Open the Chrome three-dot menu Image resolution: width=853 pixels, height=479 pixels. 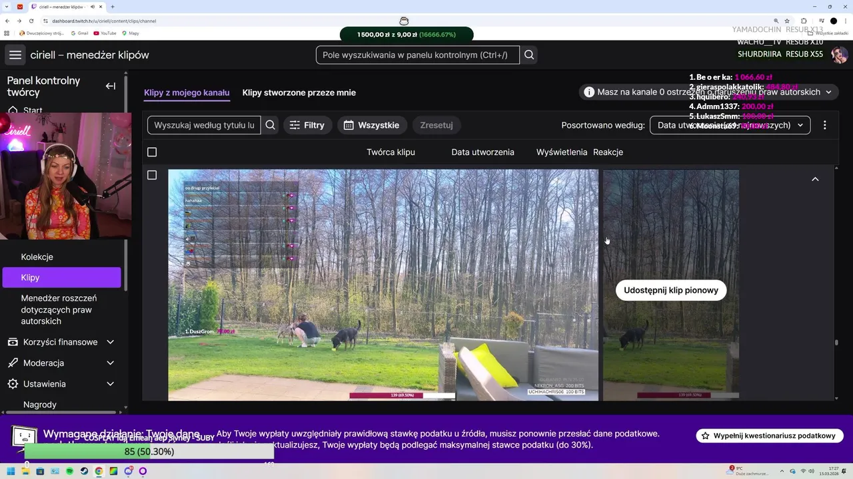click(x=844, y=21)
